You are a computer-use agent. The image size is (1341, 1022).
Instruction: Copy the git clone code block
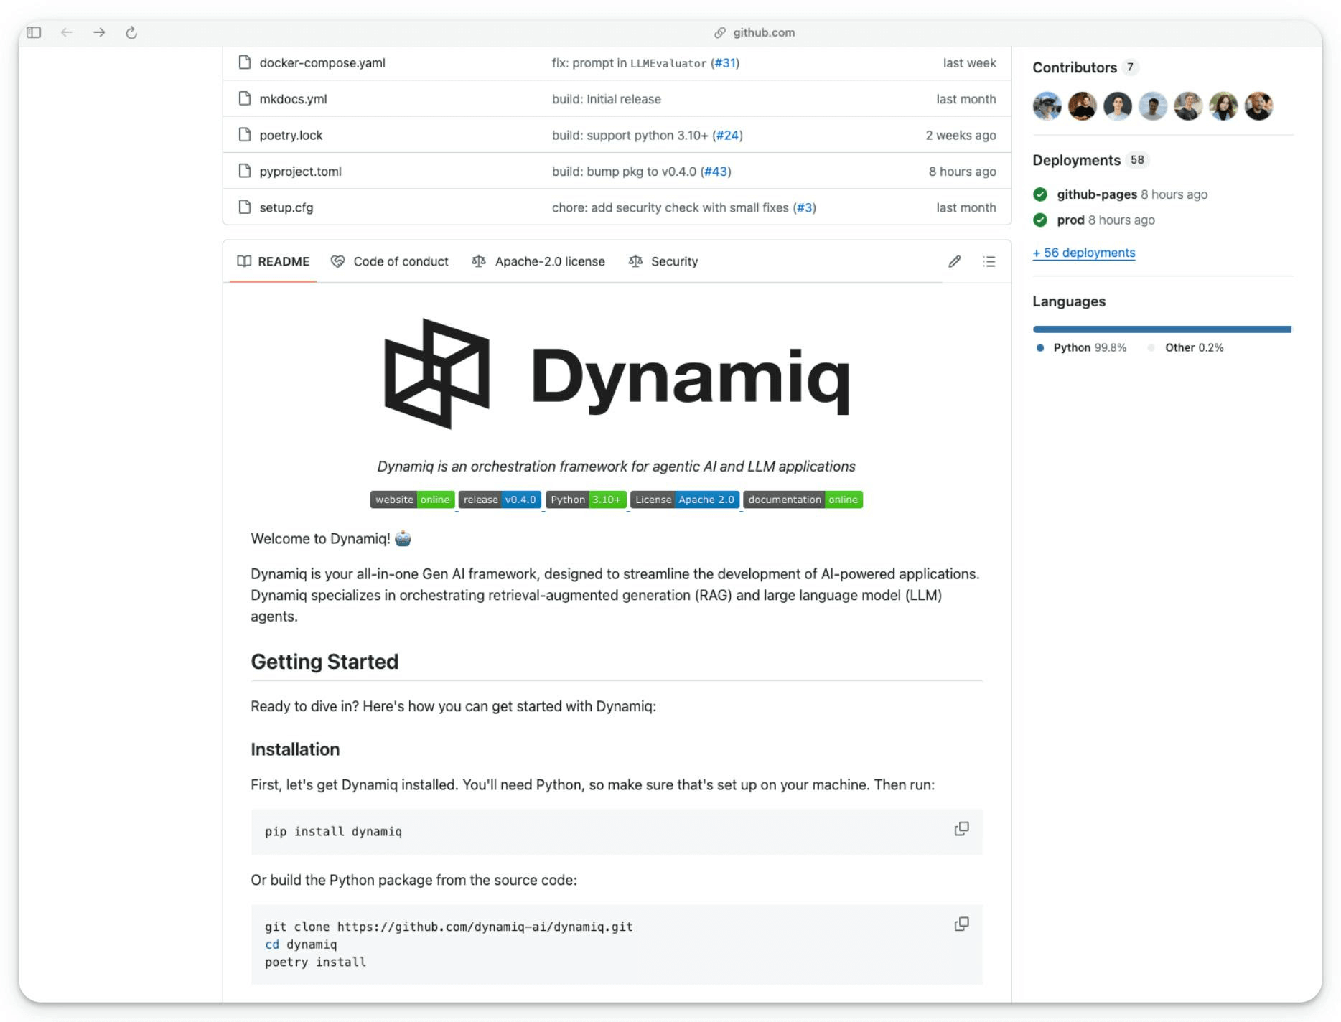tap(961, 924)
